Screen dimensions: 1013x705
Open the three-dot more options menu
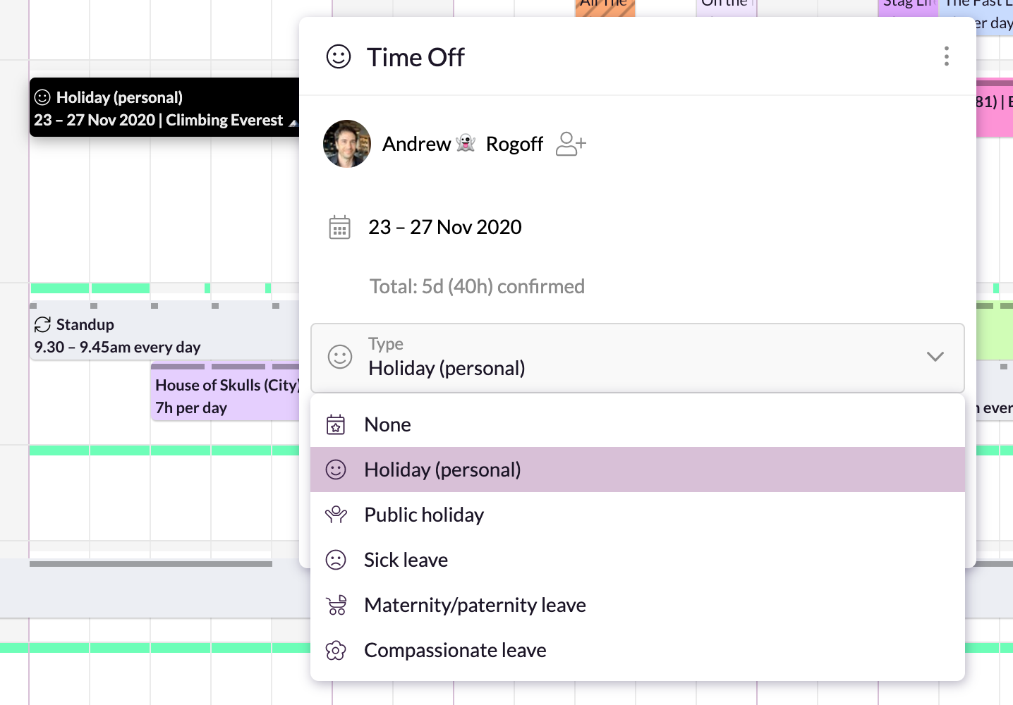point(946,56)
